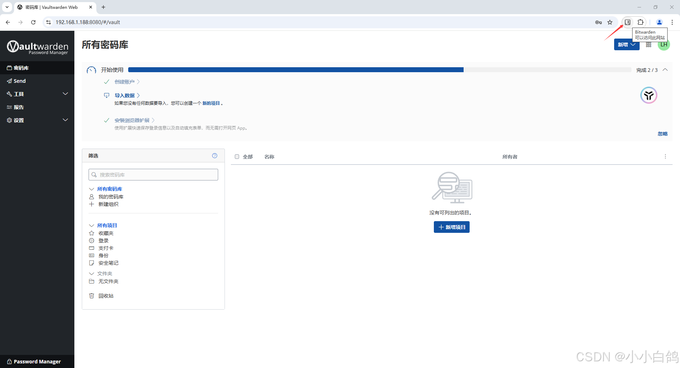Click the Bitwarden extension icon in toolbar

(627, 22)
